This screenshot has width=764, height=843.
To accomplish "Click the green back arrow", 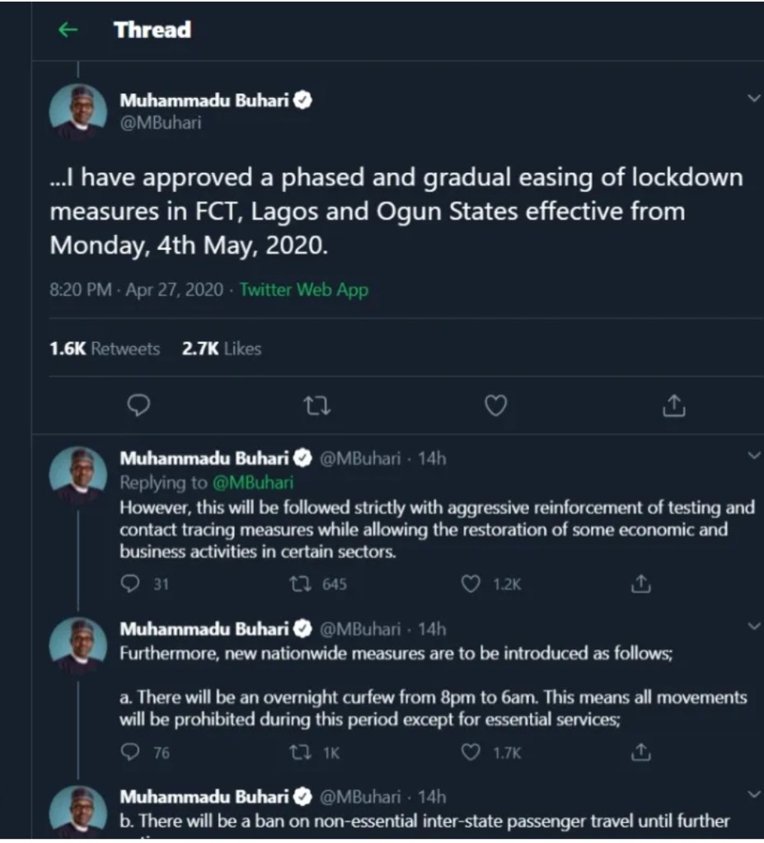I will pyautogui.click(x=68, y=30).
